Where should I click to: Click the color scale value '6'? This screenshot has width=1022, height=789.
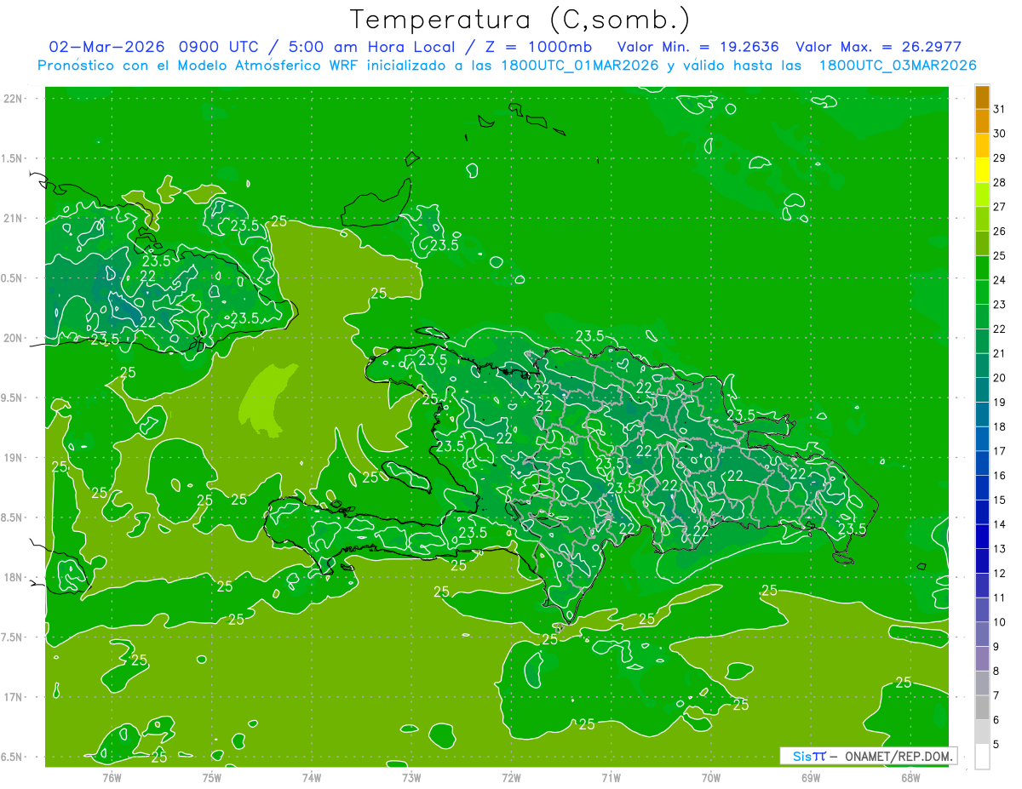(996, 720)
